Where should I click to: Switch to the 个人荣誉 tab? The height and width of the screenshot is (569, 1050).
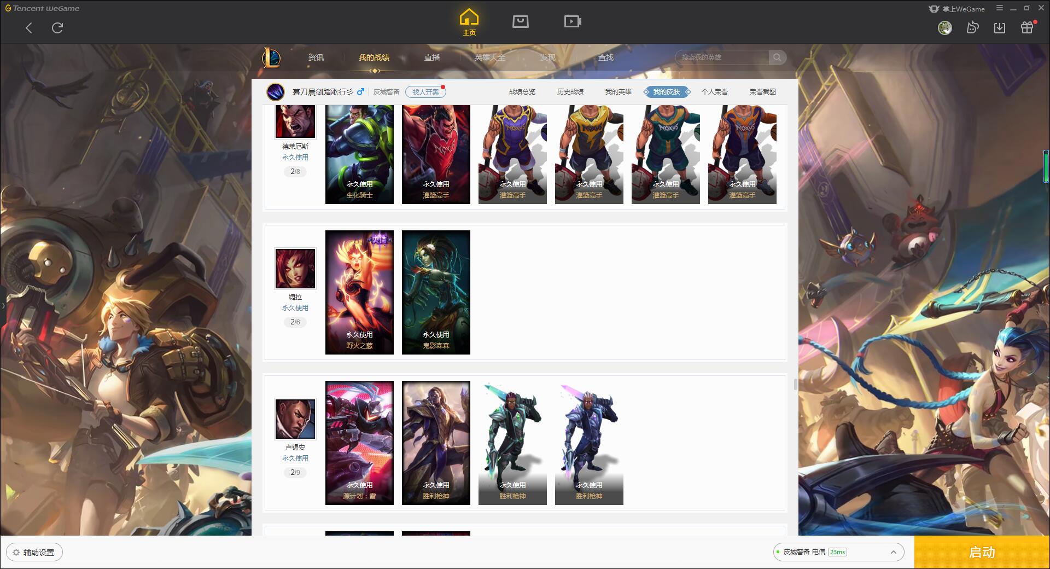715,92
